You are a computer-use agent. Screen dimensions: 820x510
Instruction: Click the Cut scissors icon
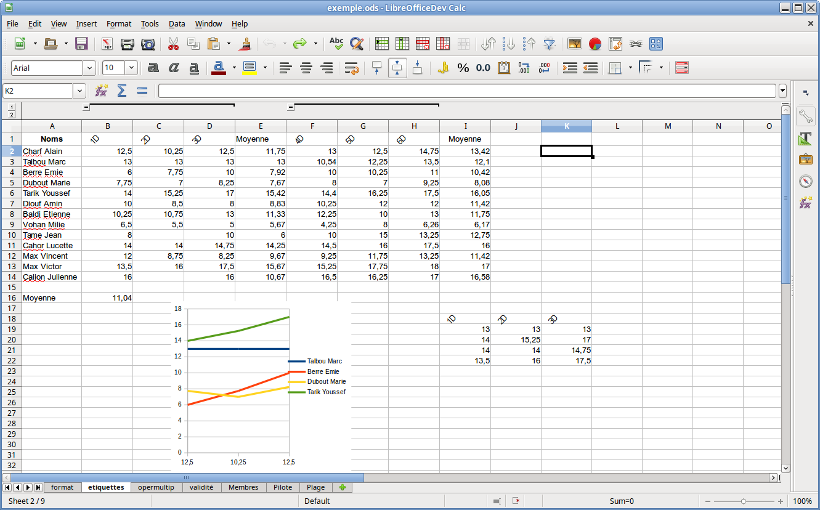(173, 44)
